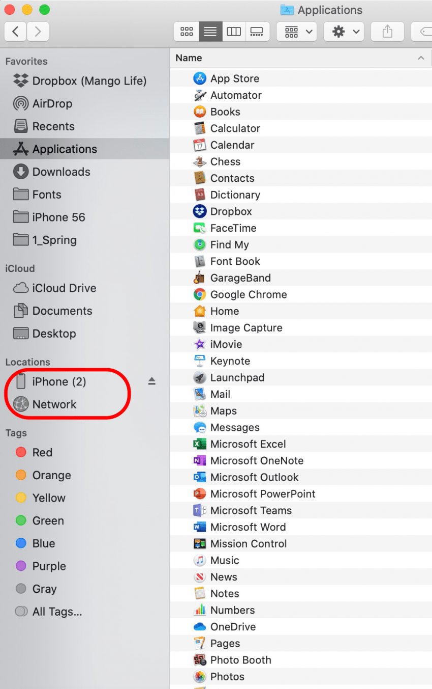The height and width of the screenshot is (689, 432).
Task: Click the iMovie star icon
Action: click(200, 344)
